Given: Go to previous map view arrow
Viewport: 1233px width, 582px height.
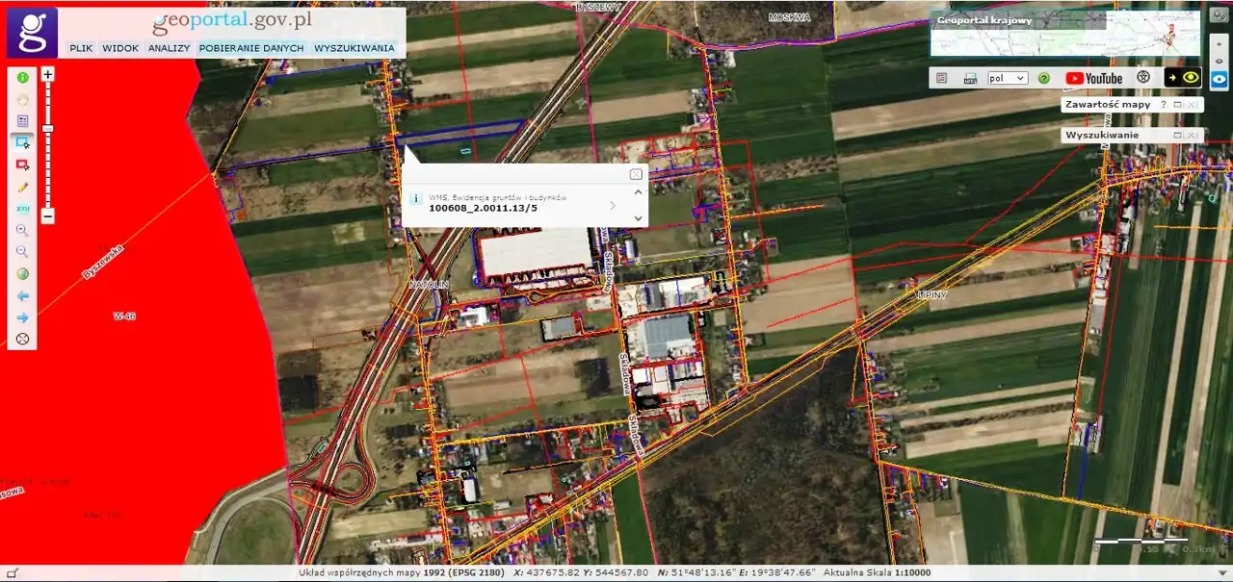Looking at the screenshot, I should (22, 296).
